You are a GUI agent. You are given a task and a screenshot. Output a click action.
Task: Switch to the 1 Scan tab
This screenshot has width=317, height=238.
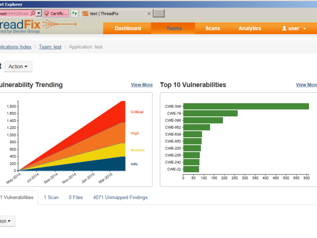51,197
